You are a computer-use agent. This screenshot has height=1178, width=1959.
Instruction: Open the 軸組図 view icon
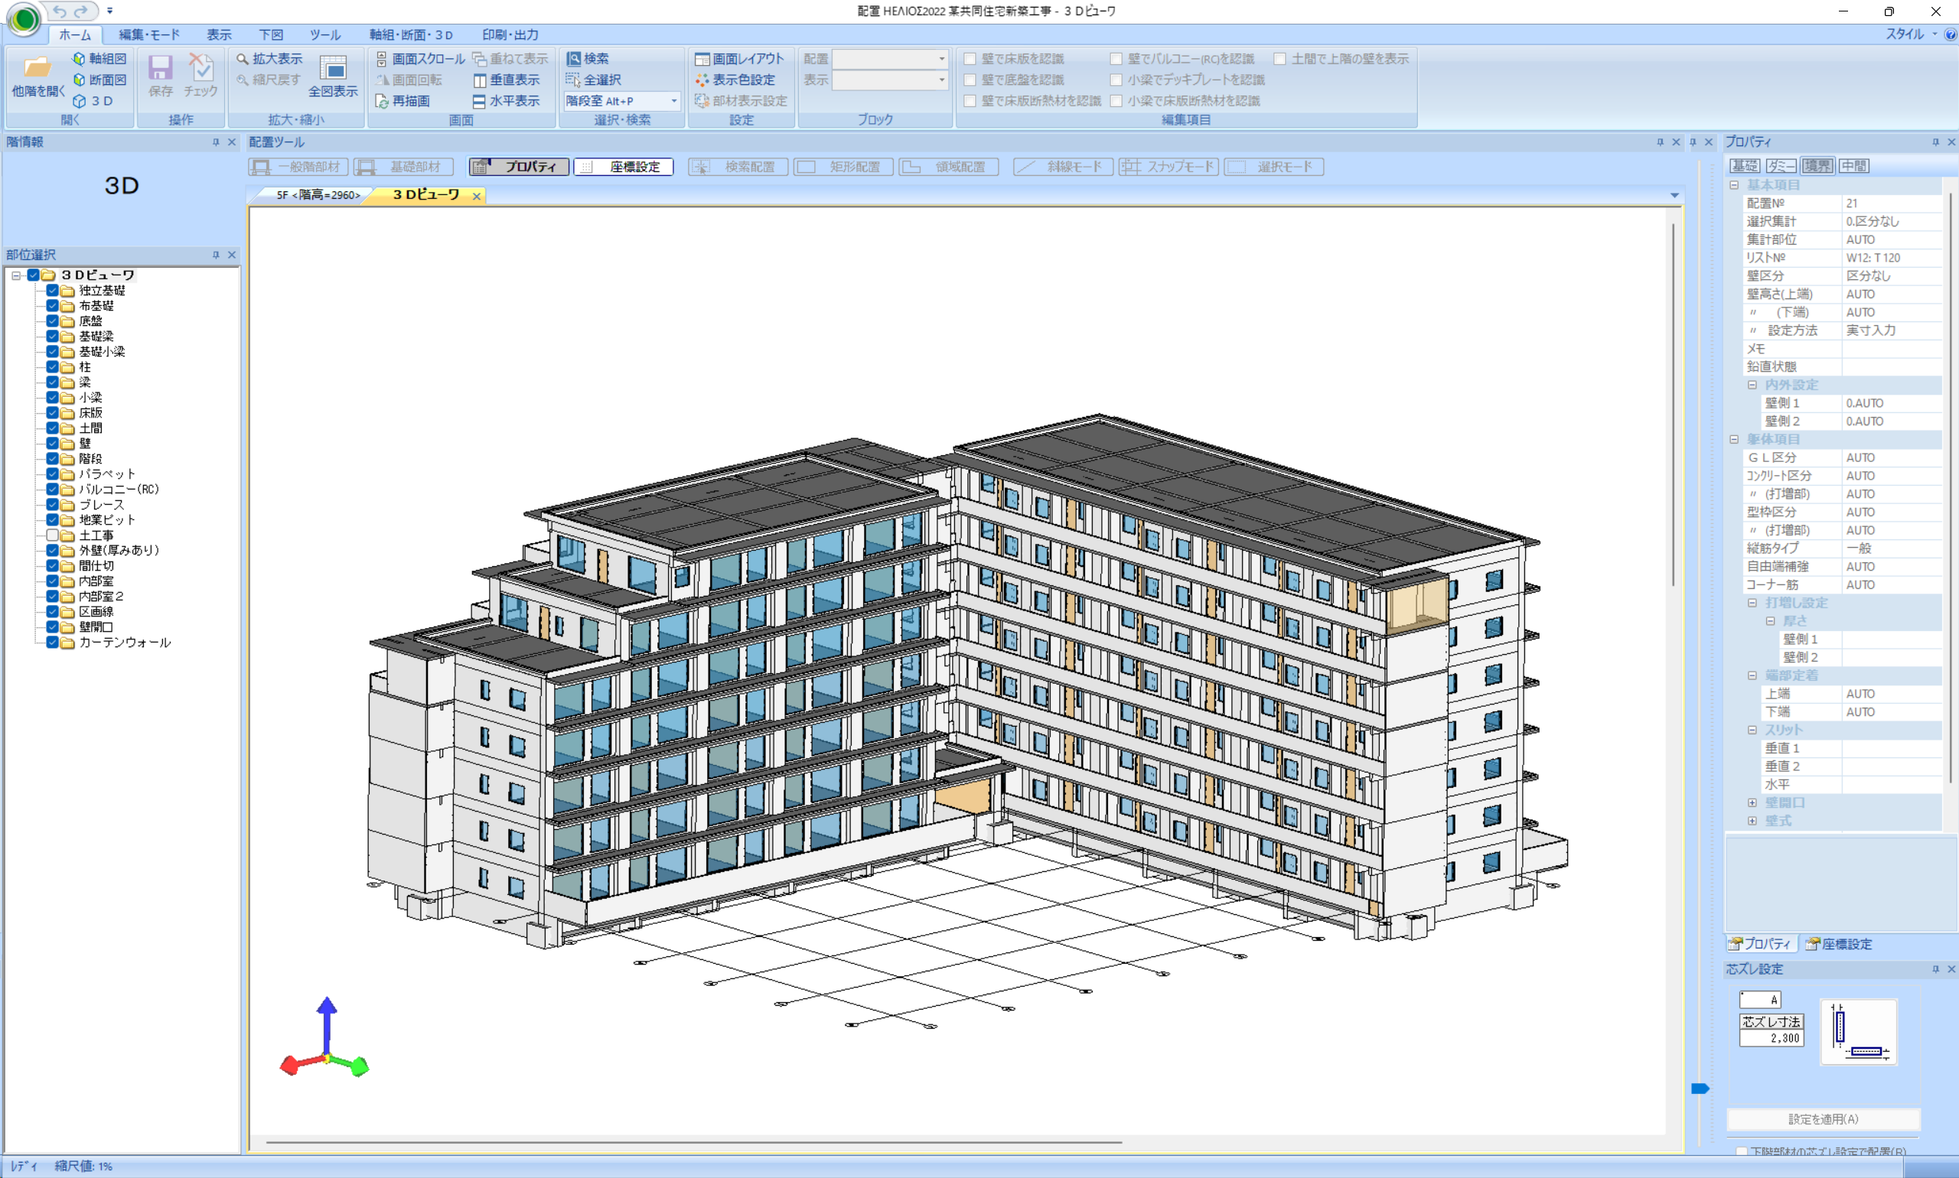point(80,59)
